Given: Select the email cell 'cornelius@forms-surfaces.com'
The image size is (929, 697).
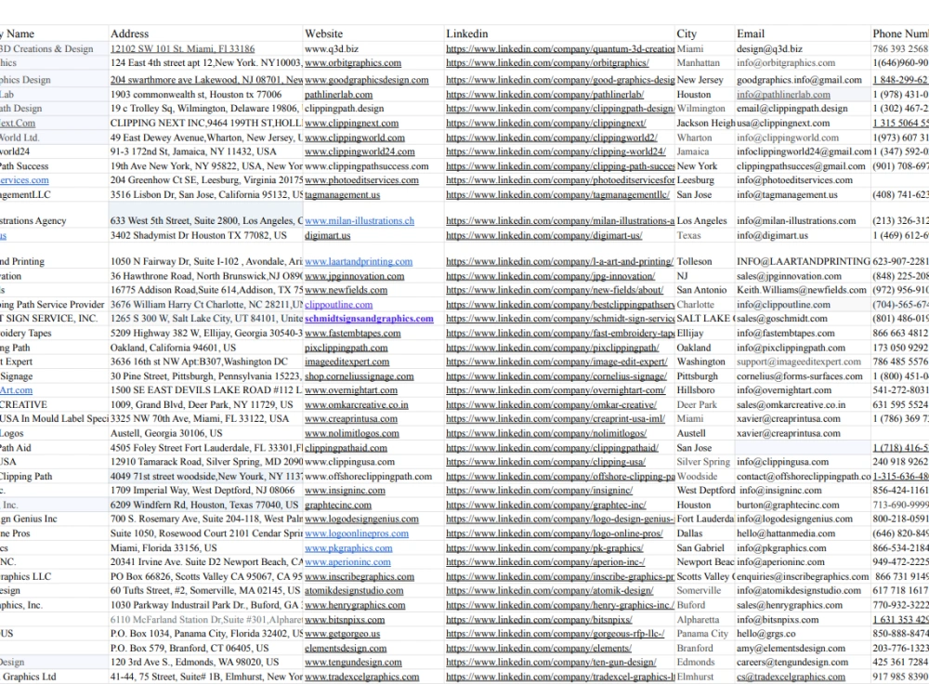Looking at the screenshot, I should (803, 376).
